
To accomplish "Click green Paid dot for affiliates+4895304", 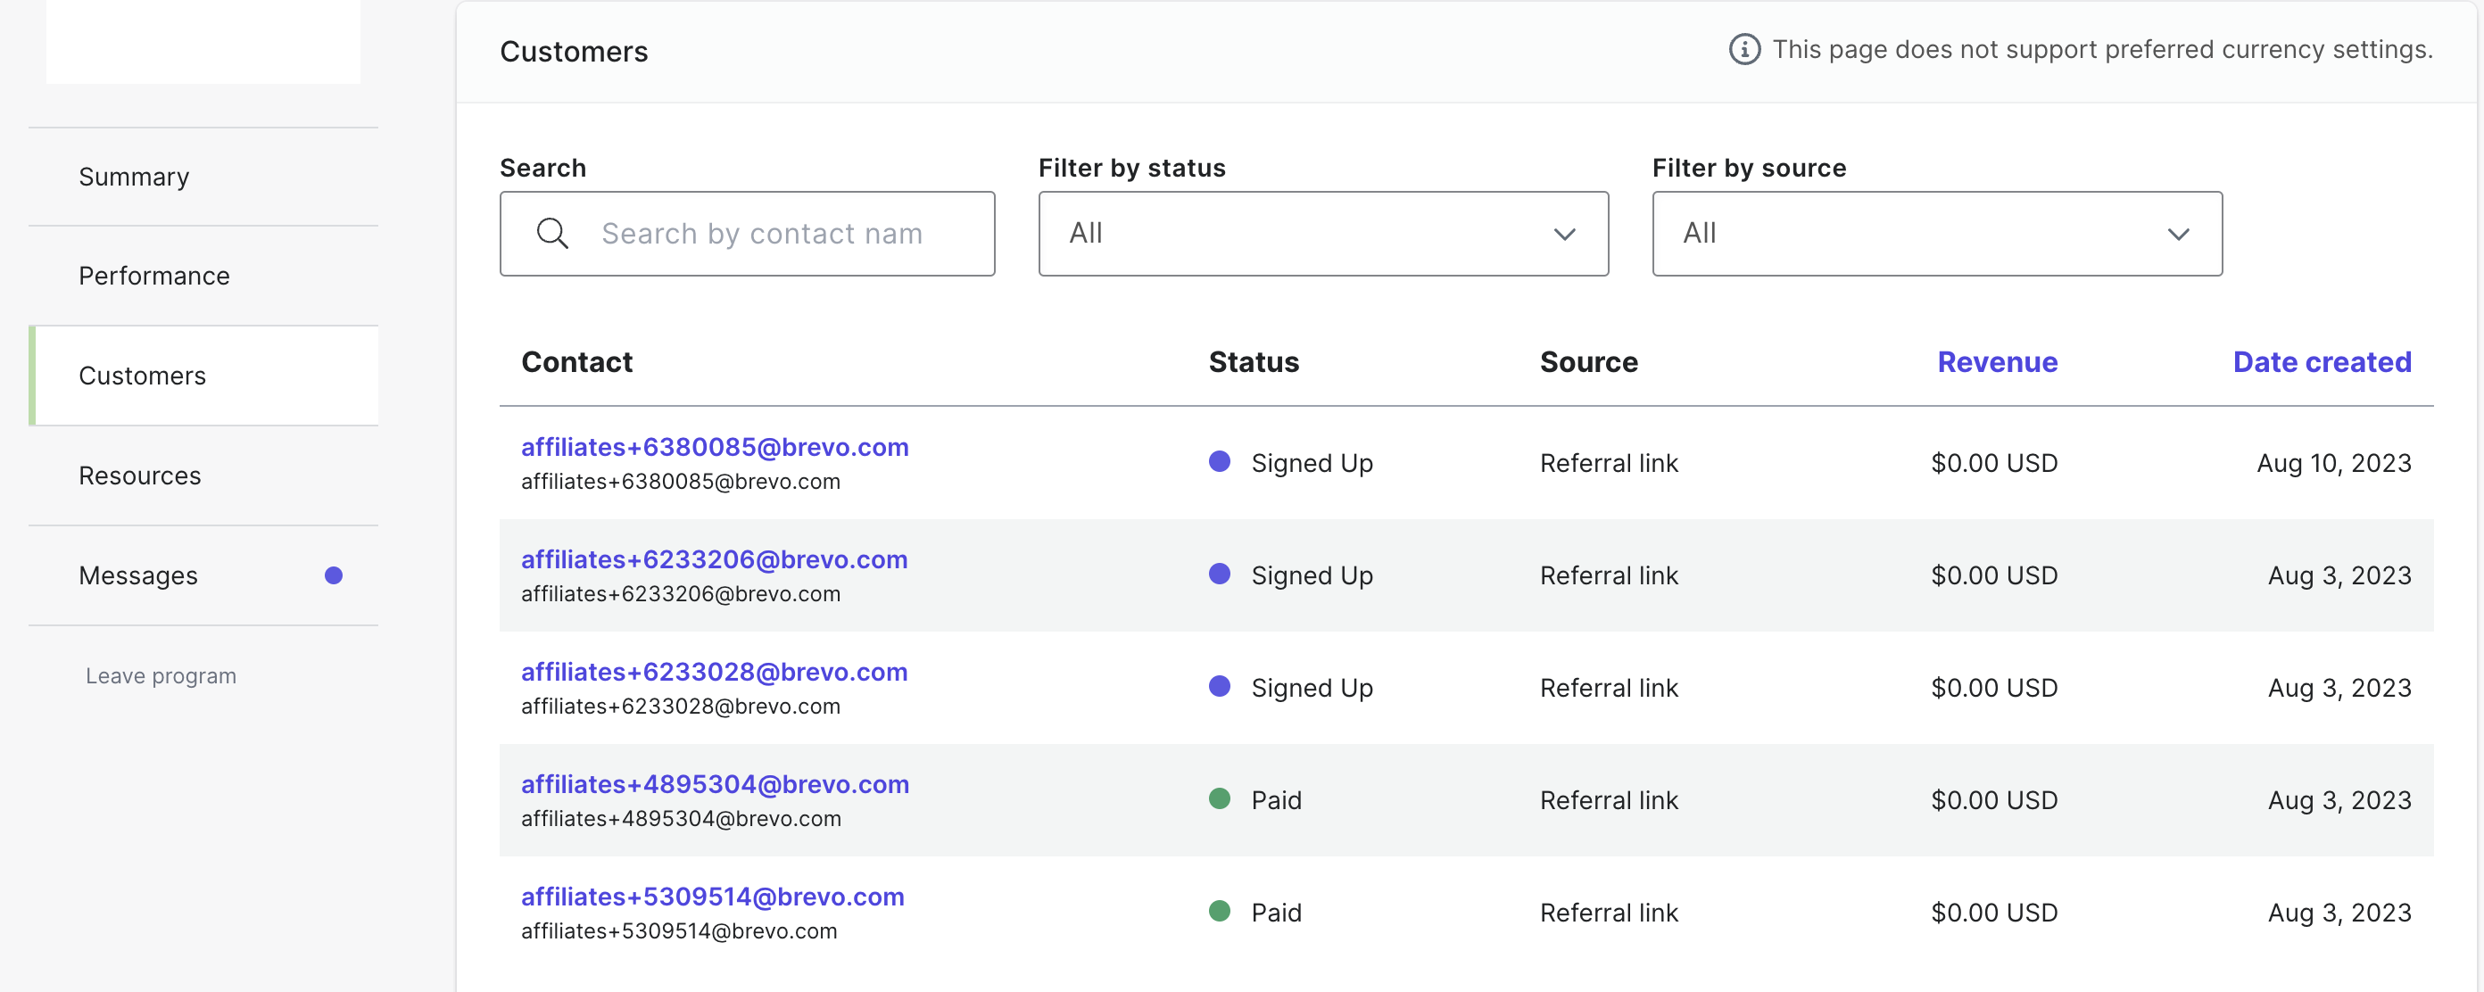I will click(1219, 799).
